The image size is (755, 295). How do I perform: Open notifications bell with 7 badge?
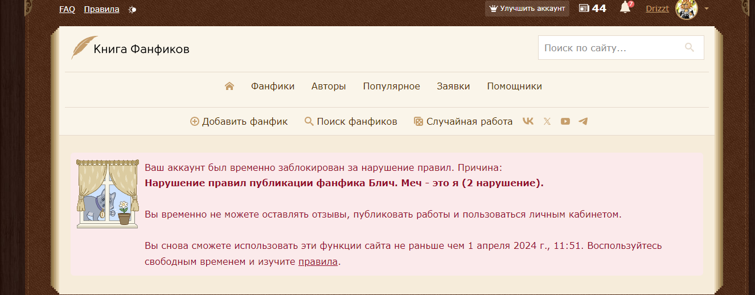625,8
